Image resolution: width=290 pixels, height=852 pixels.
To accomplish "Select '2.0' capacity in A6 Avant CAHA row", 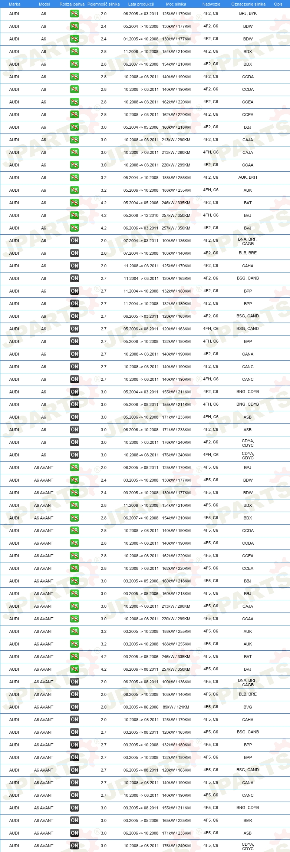I will [x=103, y=720].
